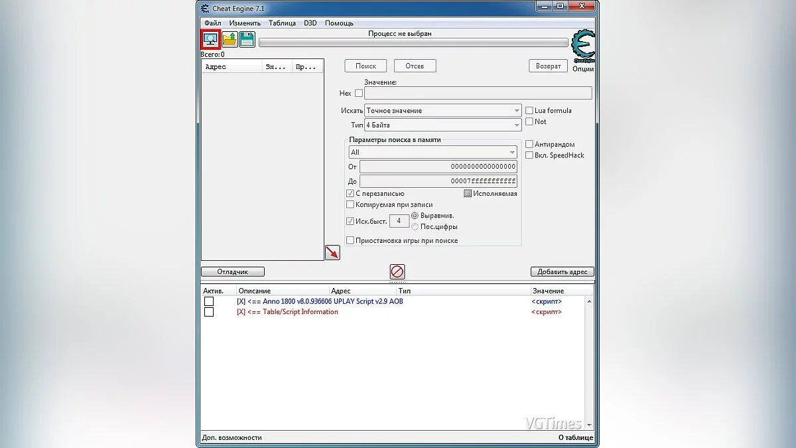Open the Таблица menu
Screen dimensions: 796x448
tap(282, 23)
